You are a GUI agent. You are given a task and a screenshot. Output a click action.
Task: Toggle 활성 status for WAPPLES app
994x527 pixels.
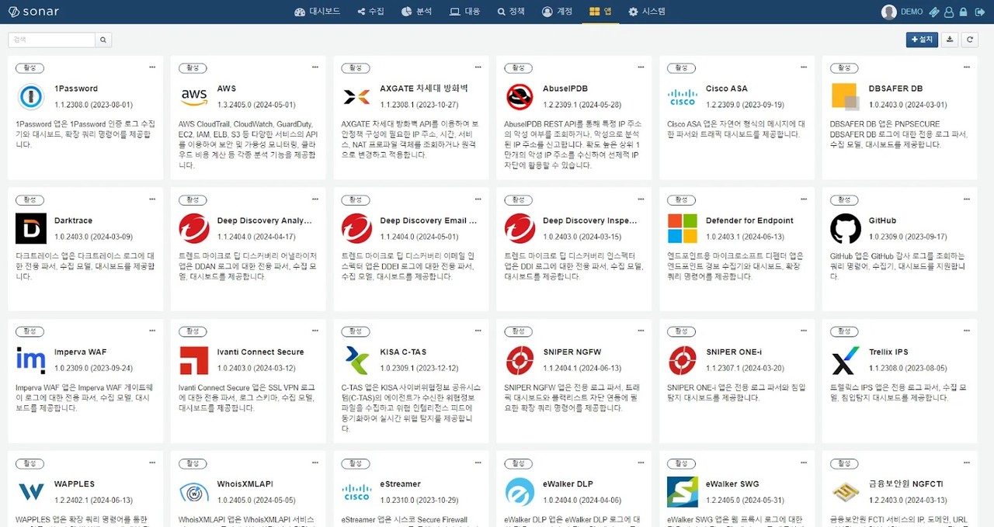click(x=30, y=463)
